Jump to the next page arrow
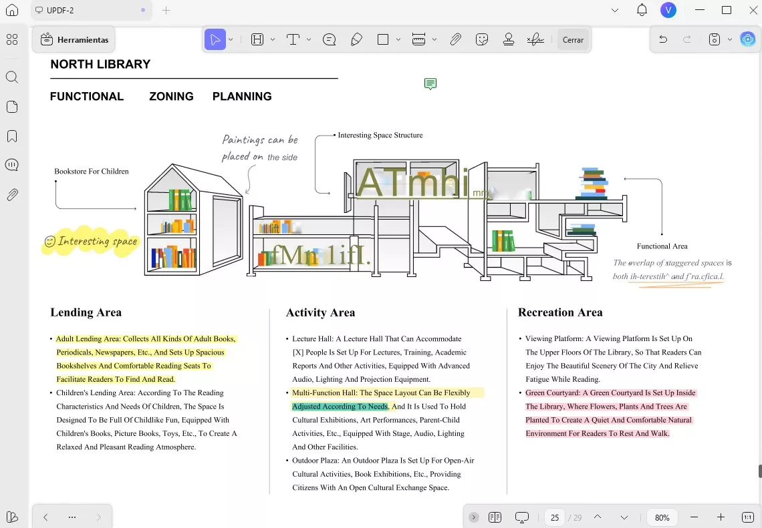This screenshot has width=762, height=528. point(624,517)
